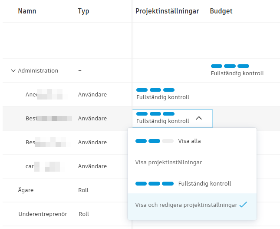Select the user row starting with 'car'
This screenshot has height=229, width=280.
pos(30,166)
